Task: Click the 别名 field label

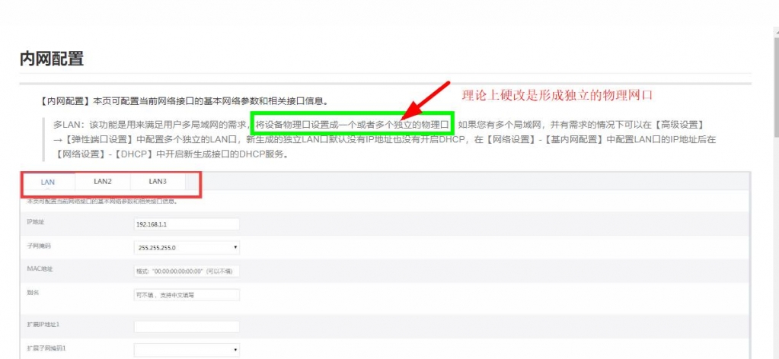Action: click(33, 292)
